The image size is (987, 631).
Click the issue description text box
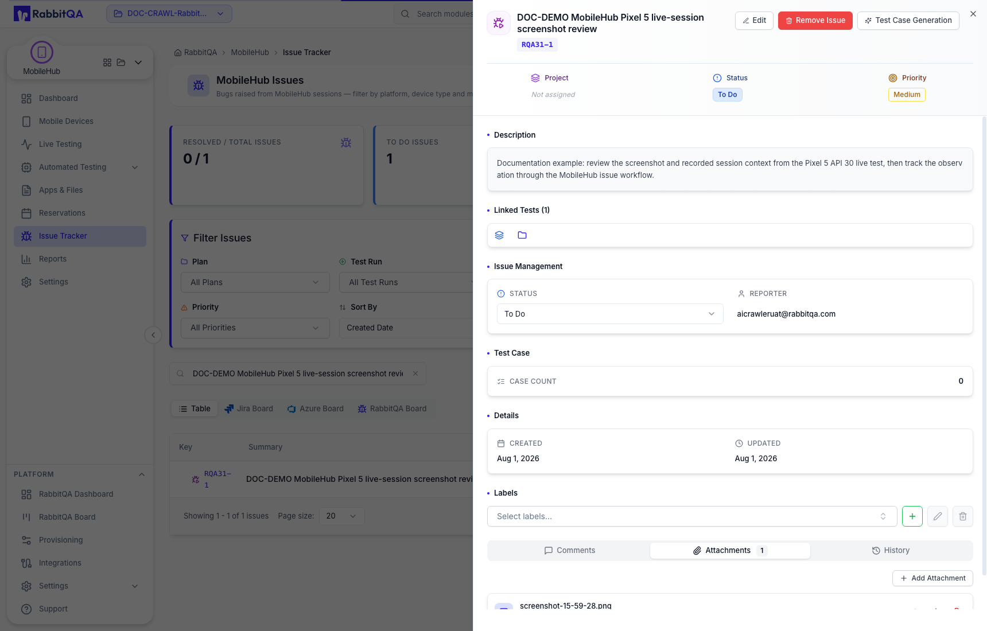coord(730,169)
